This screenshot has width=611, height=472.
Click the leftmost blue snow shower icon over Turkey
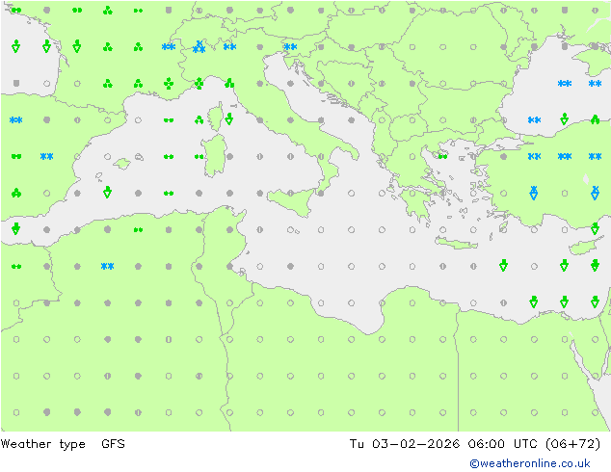coord(533,193)
